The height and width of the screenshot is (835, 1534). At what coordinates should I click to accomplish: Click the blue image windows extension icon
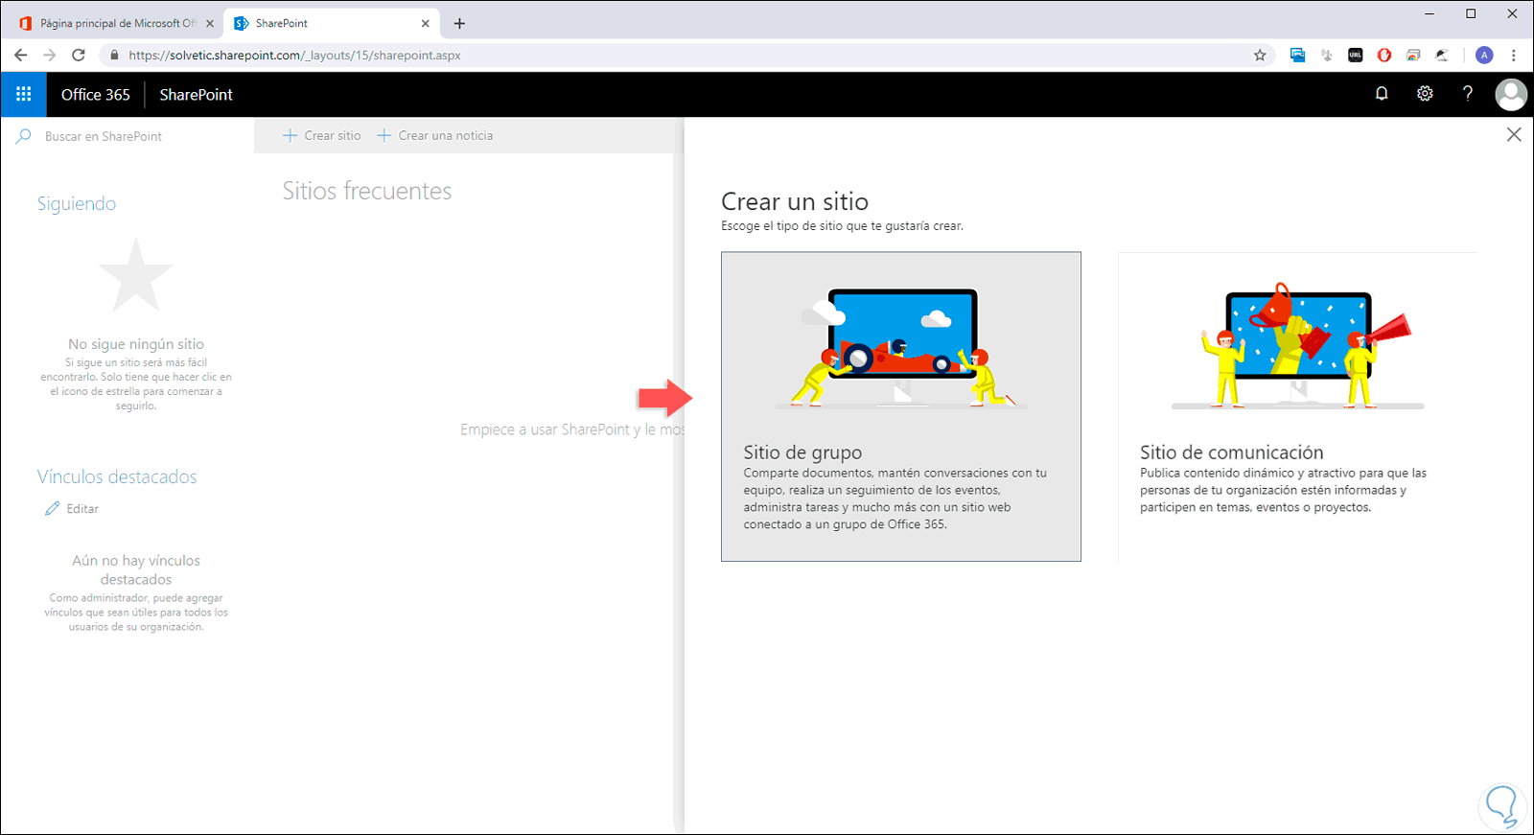coord(1297,56)
